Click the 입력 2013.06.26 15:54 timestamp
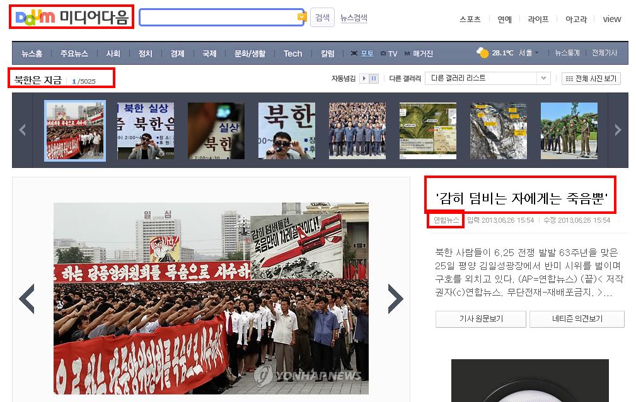 (500, 220)
